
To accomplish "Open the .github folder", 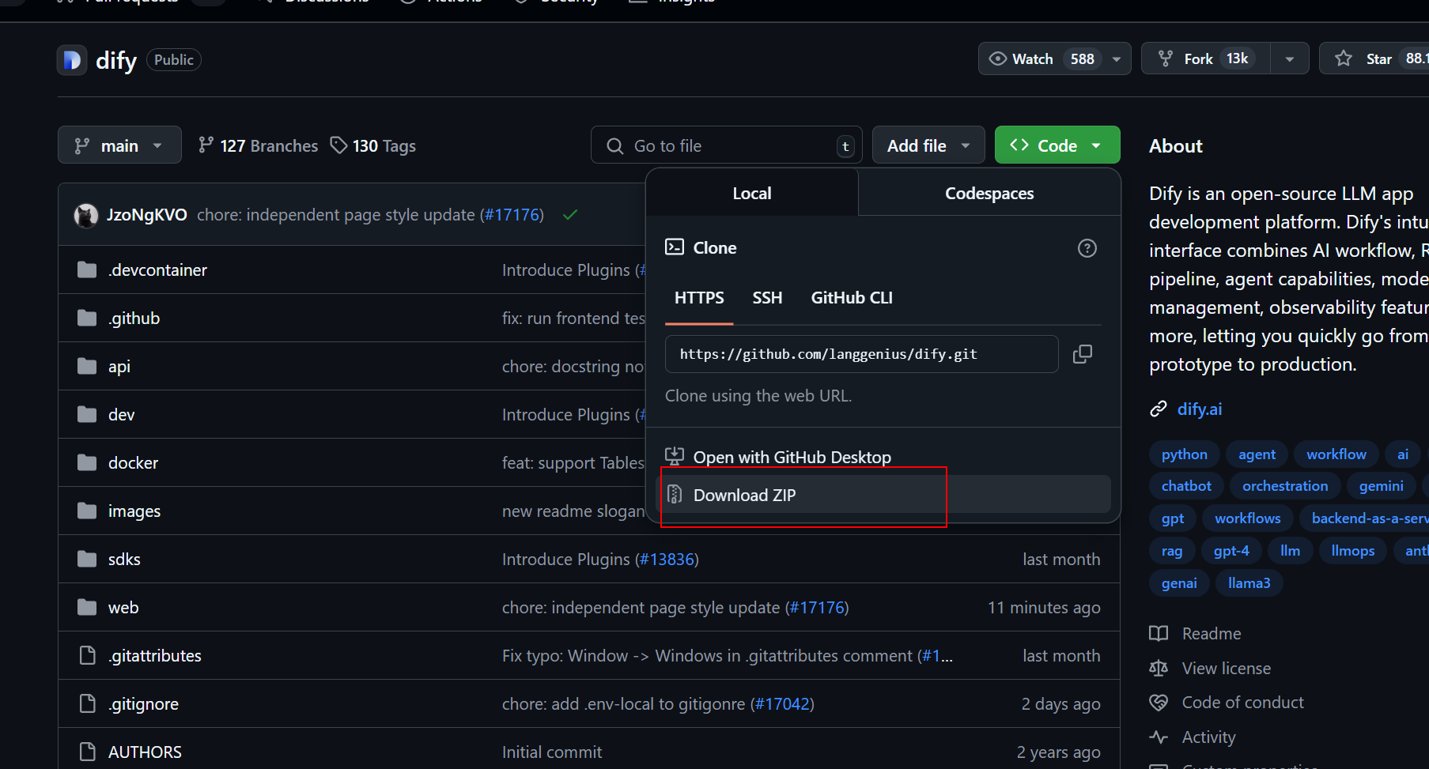I will (134, 319).
